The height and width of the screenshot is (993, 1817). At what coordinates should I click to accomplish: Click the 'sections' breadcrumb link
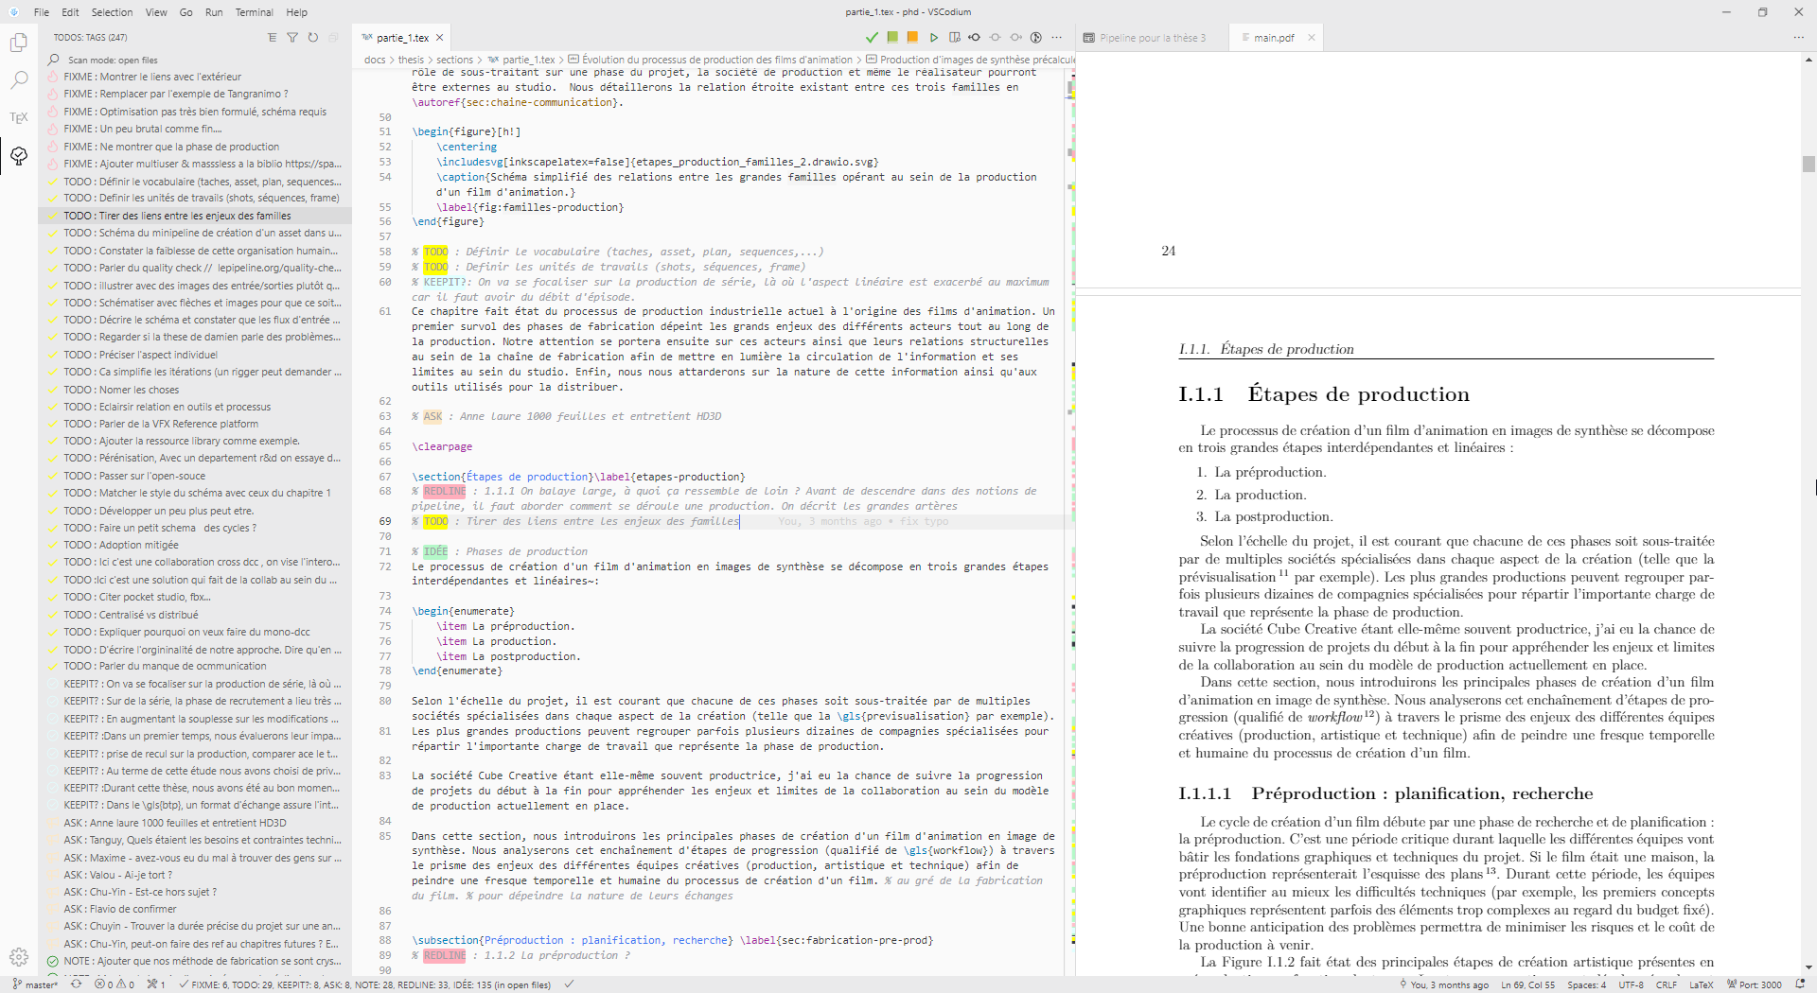tap(454, 60)
